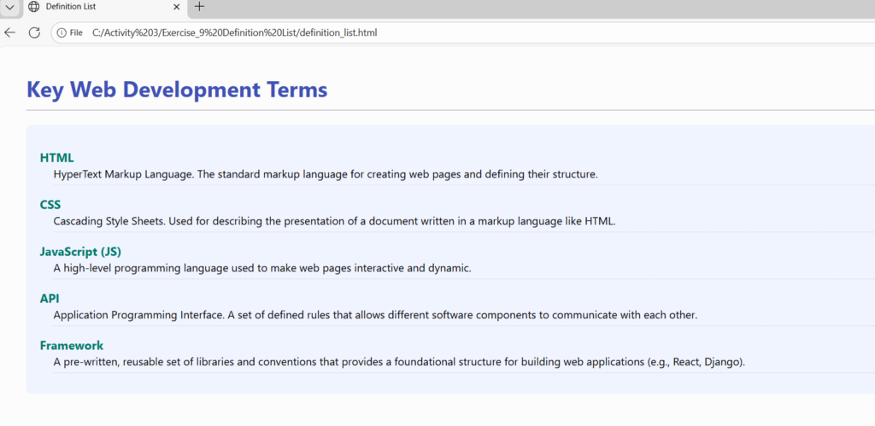Click the HTML term heading
This screenshot has height=426, width=875.
pyautogui.click(x=56, y=158)
